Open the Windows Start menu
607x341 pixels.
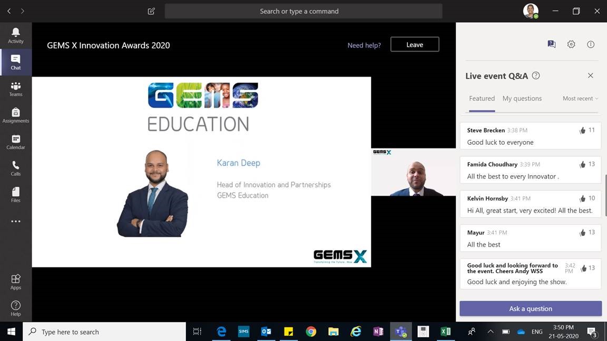pos(11,332)
